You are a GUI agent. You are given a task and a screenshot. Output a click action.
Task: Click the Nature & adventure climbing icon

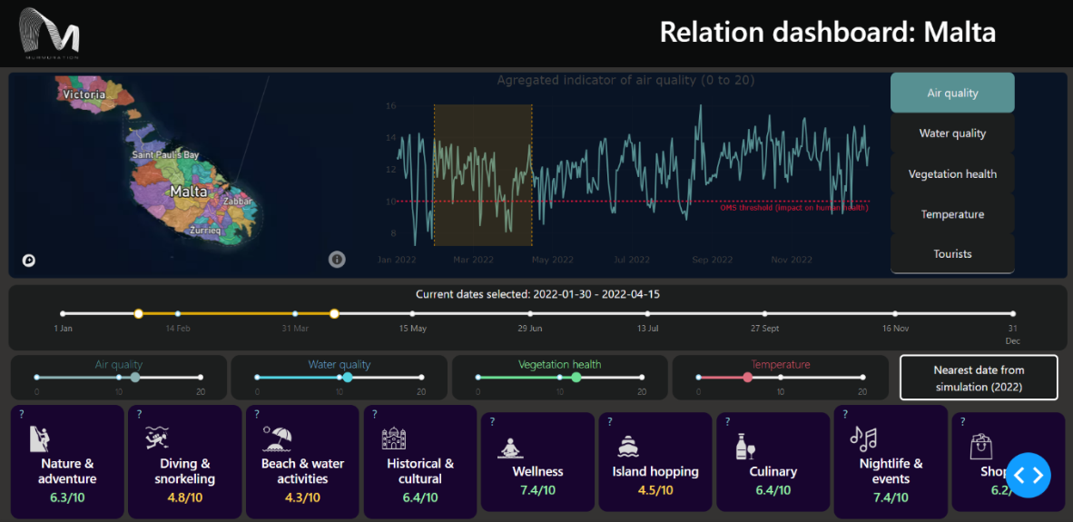pyautogui.click(x=40, y=438)
